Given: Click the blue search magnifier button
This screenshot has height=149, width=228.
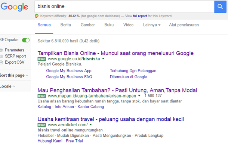Looking at the screenshot, I should click(220, 7).
